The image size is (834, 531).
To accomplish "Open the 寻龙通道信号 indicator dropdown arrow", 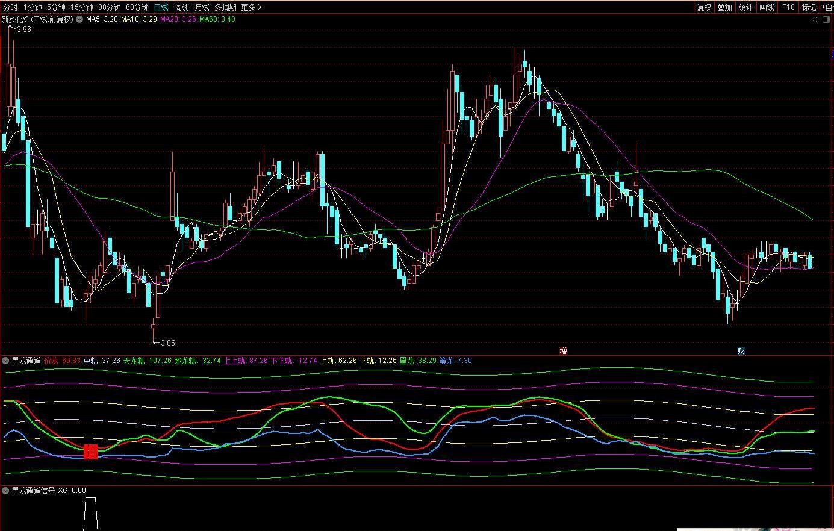I will point(5,491).
